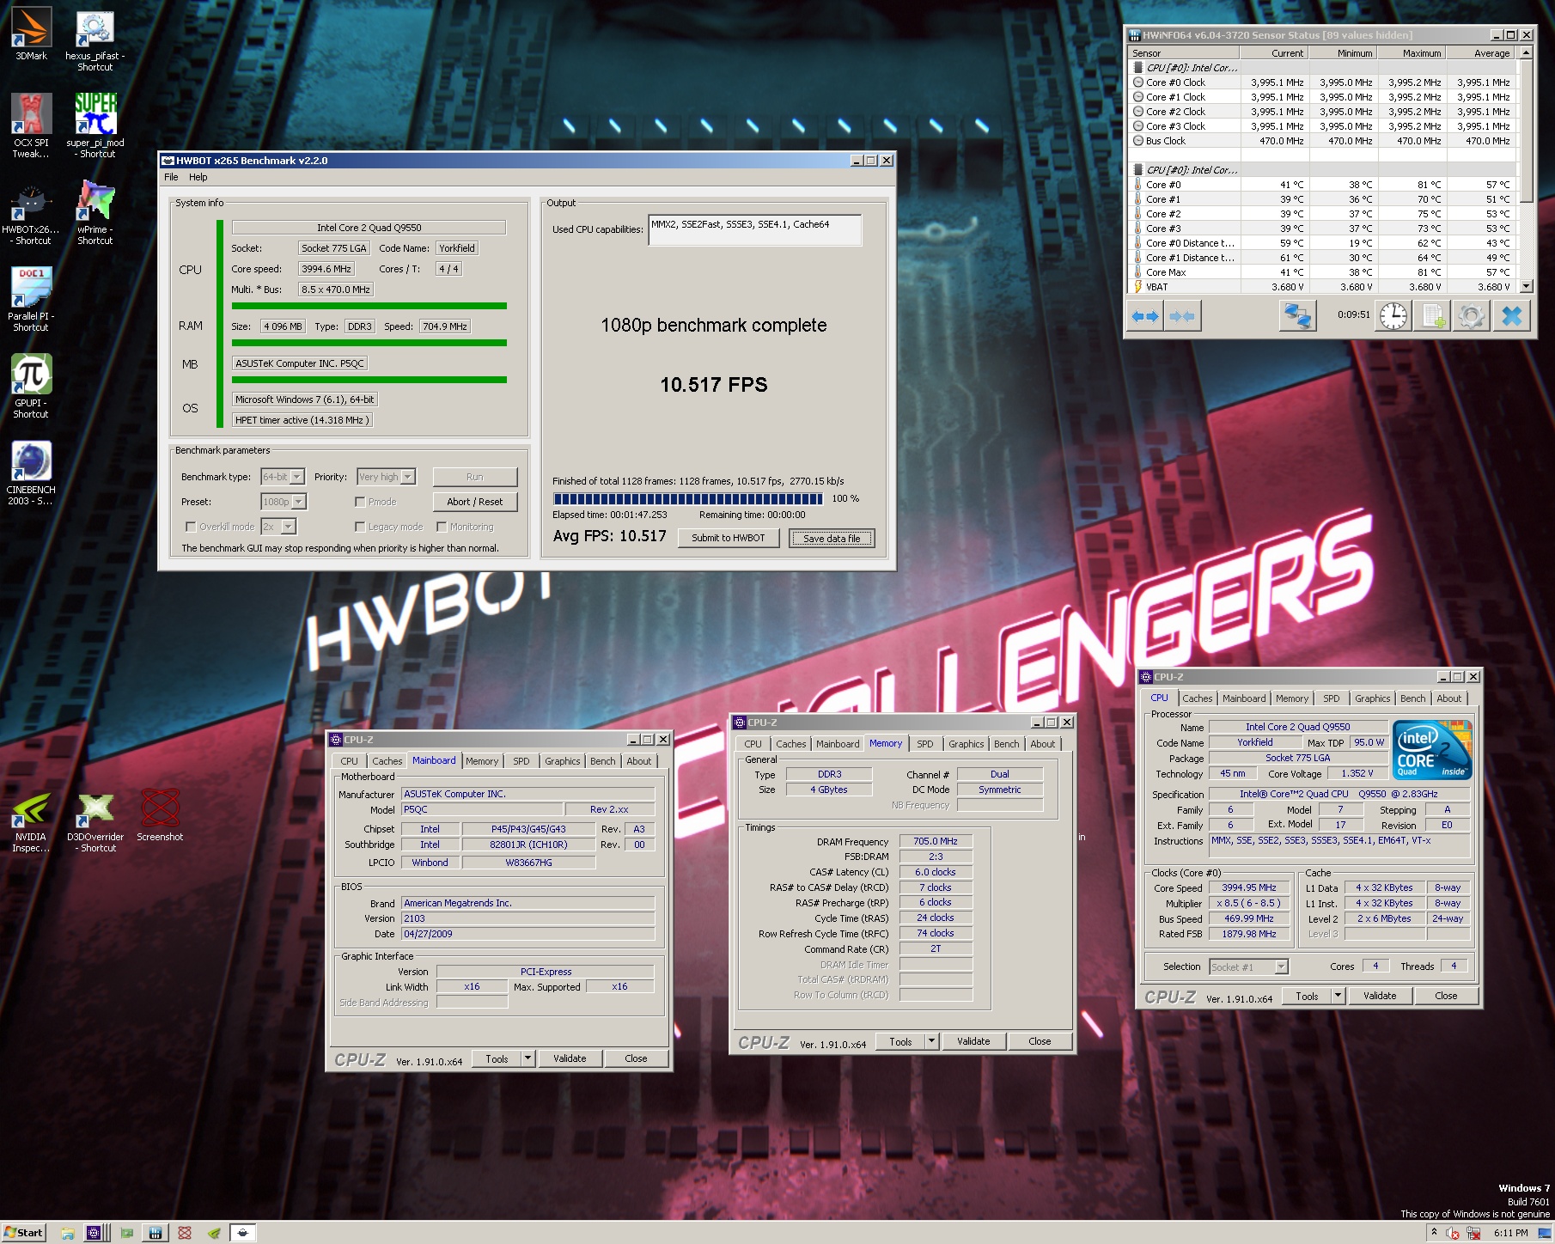Click VBAT sensor row in HWiNFO
The height and width of the screenshot is (1244, 1555).
coord(1321,287)
